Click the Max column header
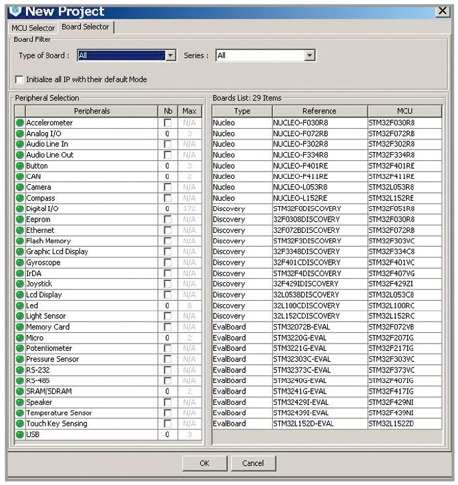The image size is (458, 485). click(x=190, y=111)
